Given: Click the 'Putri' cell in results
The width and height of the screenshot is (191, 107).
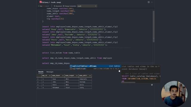Looking at the screenshot, I should pos(58,85).
